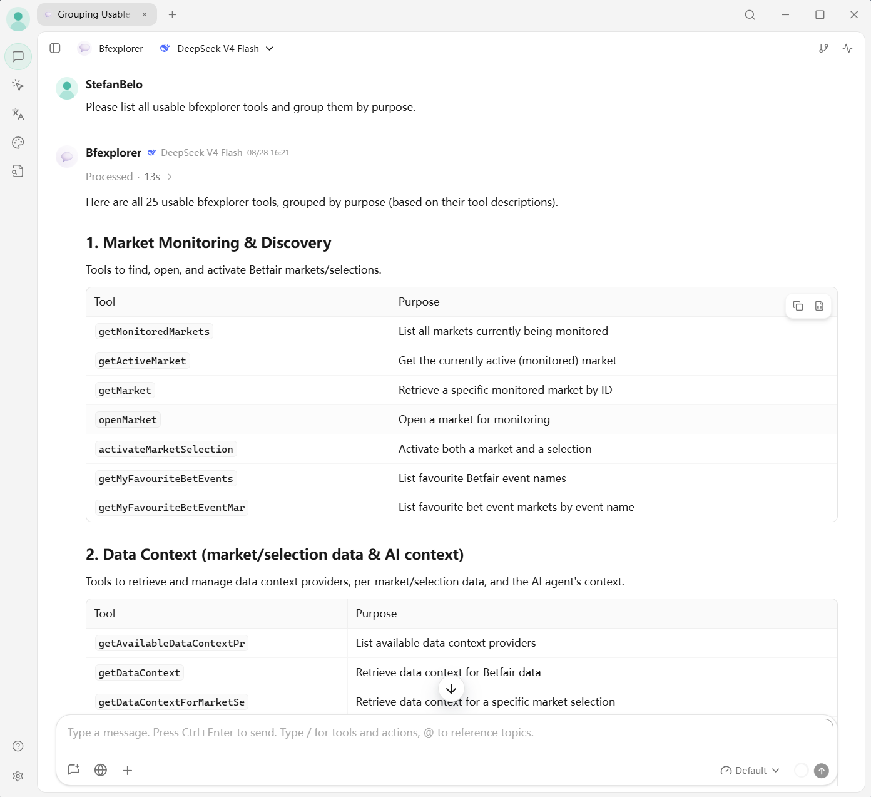Focus the message input field
The width and height of the screenshot is (871, 797).
(446, 733)
